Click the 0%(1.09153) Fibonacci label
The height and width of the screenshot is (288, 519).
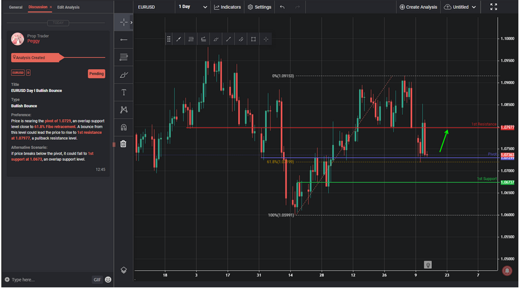[x=283, y=76]
